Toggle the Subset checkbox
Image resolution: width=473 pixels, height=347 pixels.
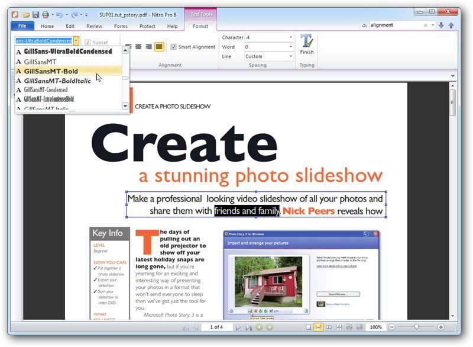click(88, 43)
